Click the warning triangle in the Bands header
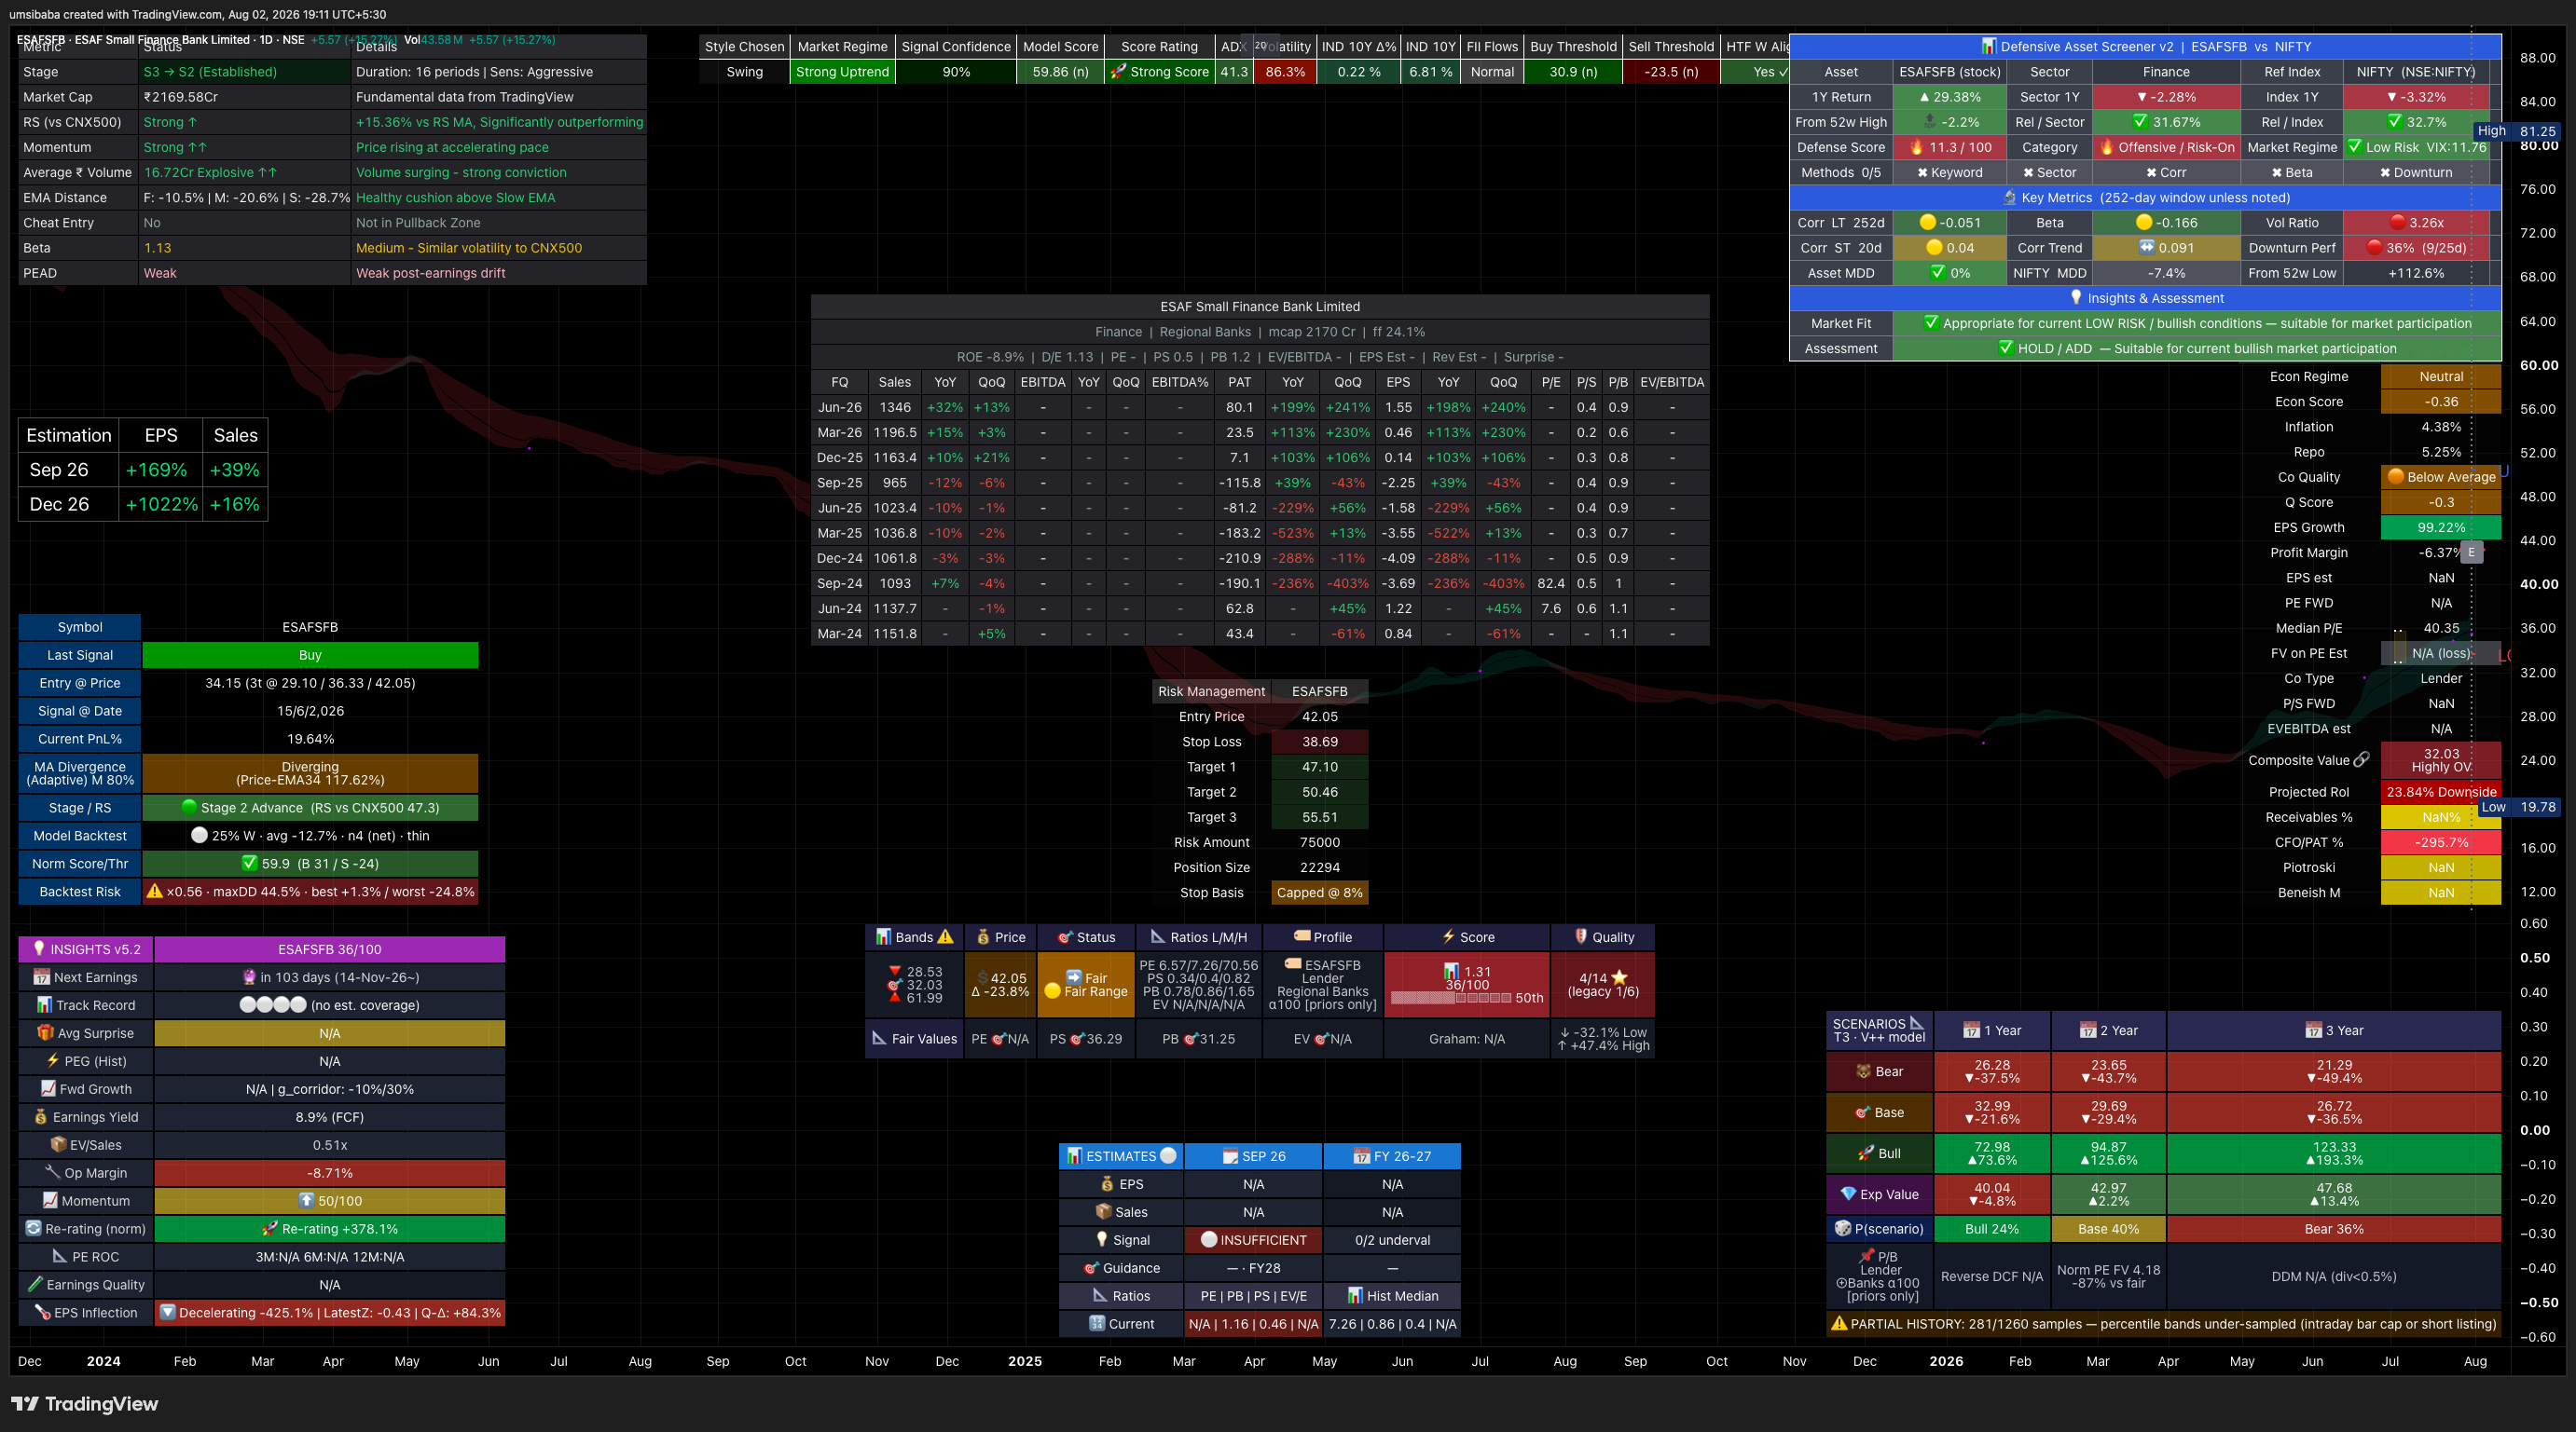The image size is (2576, 1432). pyautogui.click(x=945, y=937)
